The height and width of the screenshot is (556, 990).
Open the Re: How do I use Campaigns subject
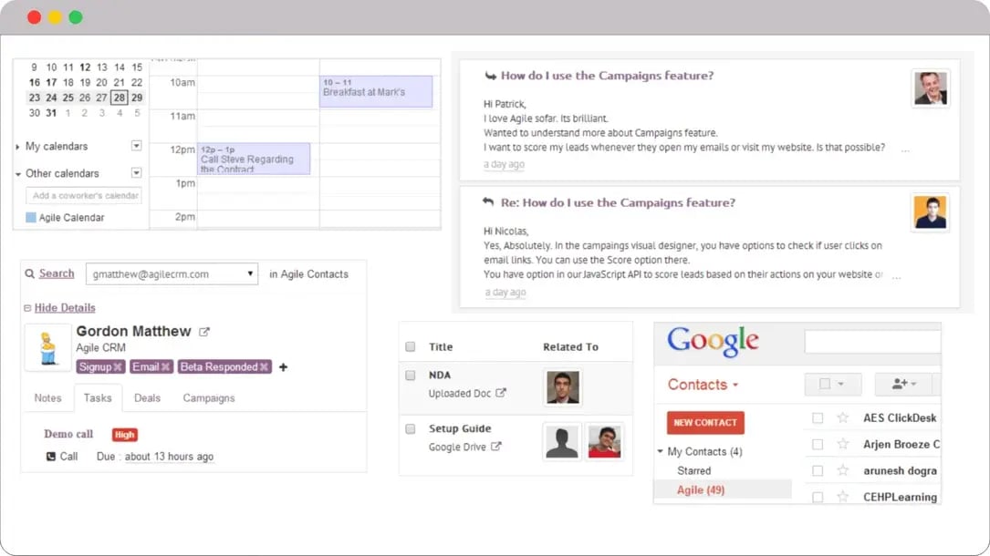(x=618, y=202)
